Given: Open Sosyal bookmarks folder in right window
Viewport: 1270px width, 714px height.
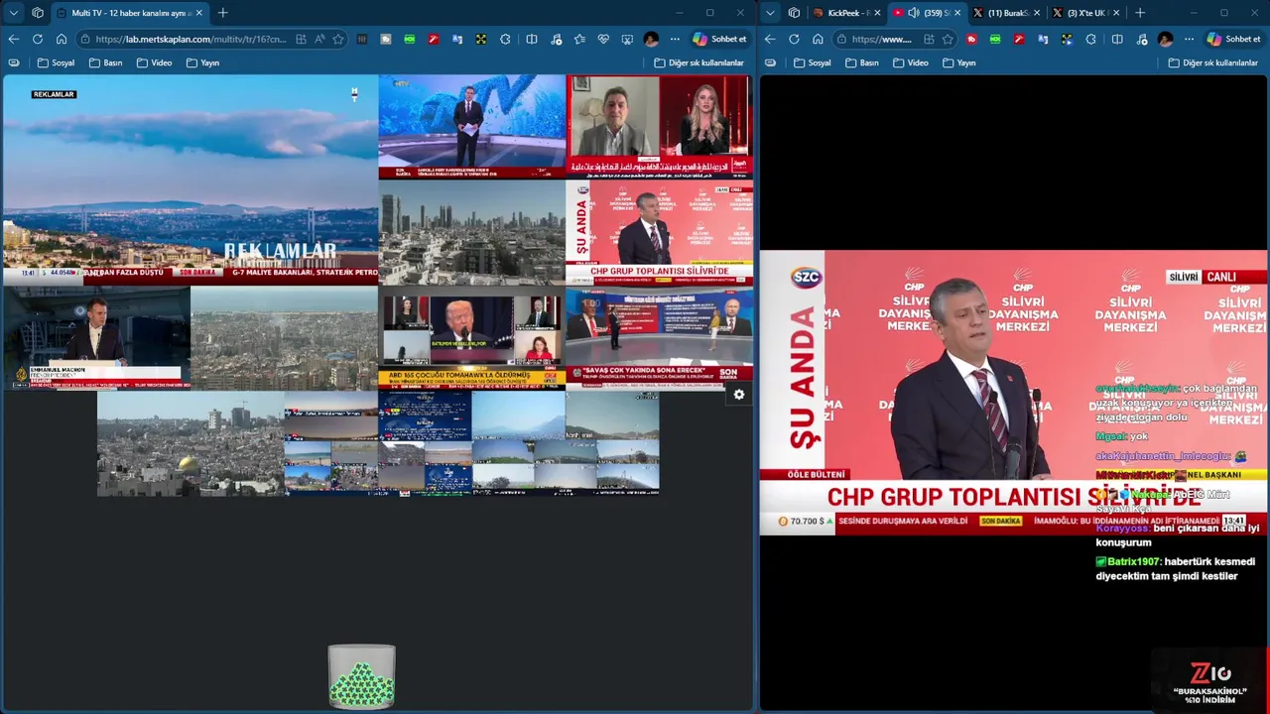Looking at the screenshot, I should click(812, 62).
